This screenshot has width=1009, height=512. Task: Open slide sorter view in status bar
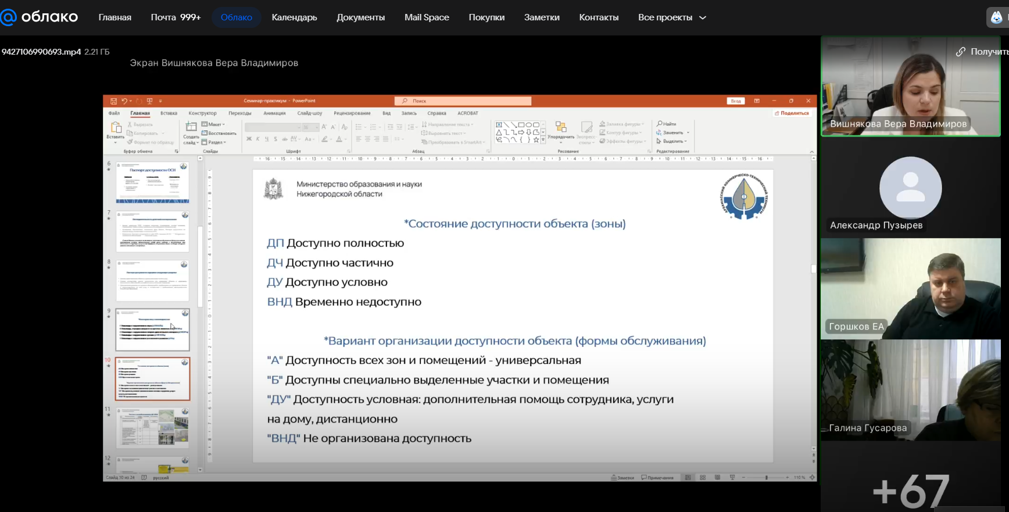coord(703,478)
